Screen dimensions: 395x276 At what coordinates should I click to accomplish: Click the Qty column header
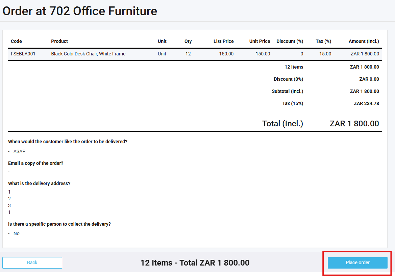click(188, 41)
